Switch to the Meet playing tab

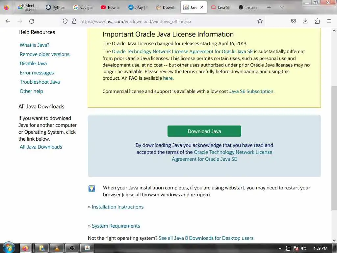pos(28,7)
